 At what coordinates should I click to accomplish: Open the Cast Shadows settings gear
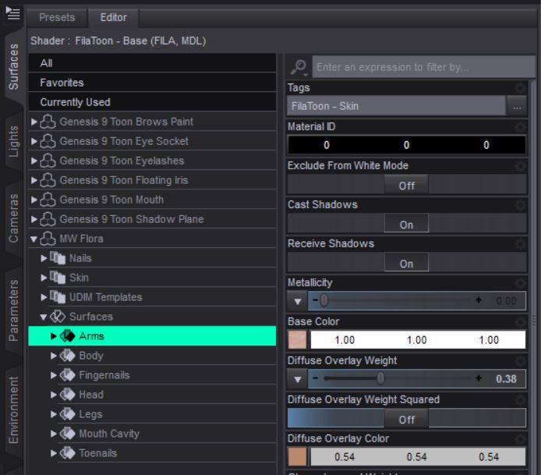520,205
